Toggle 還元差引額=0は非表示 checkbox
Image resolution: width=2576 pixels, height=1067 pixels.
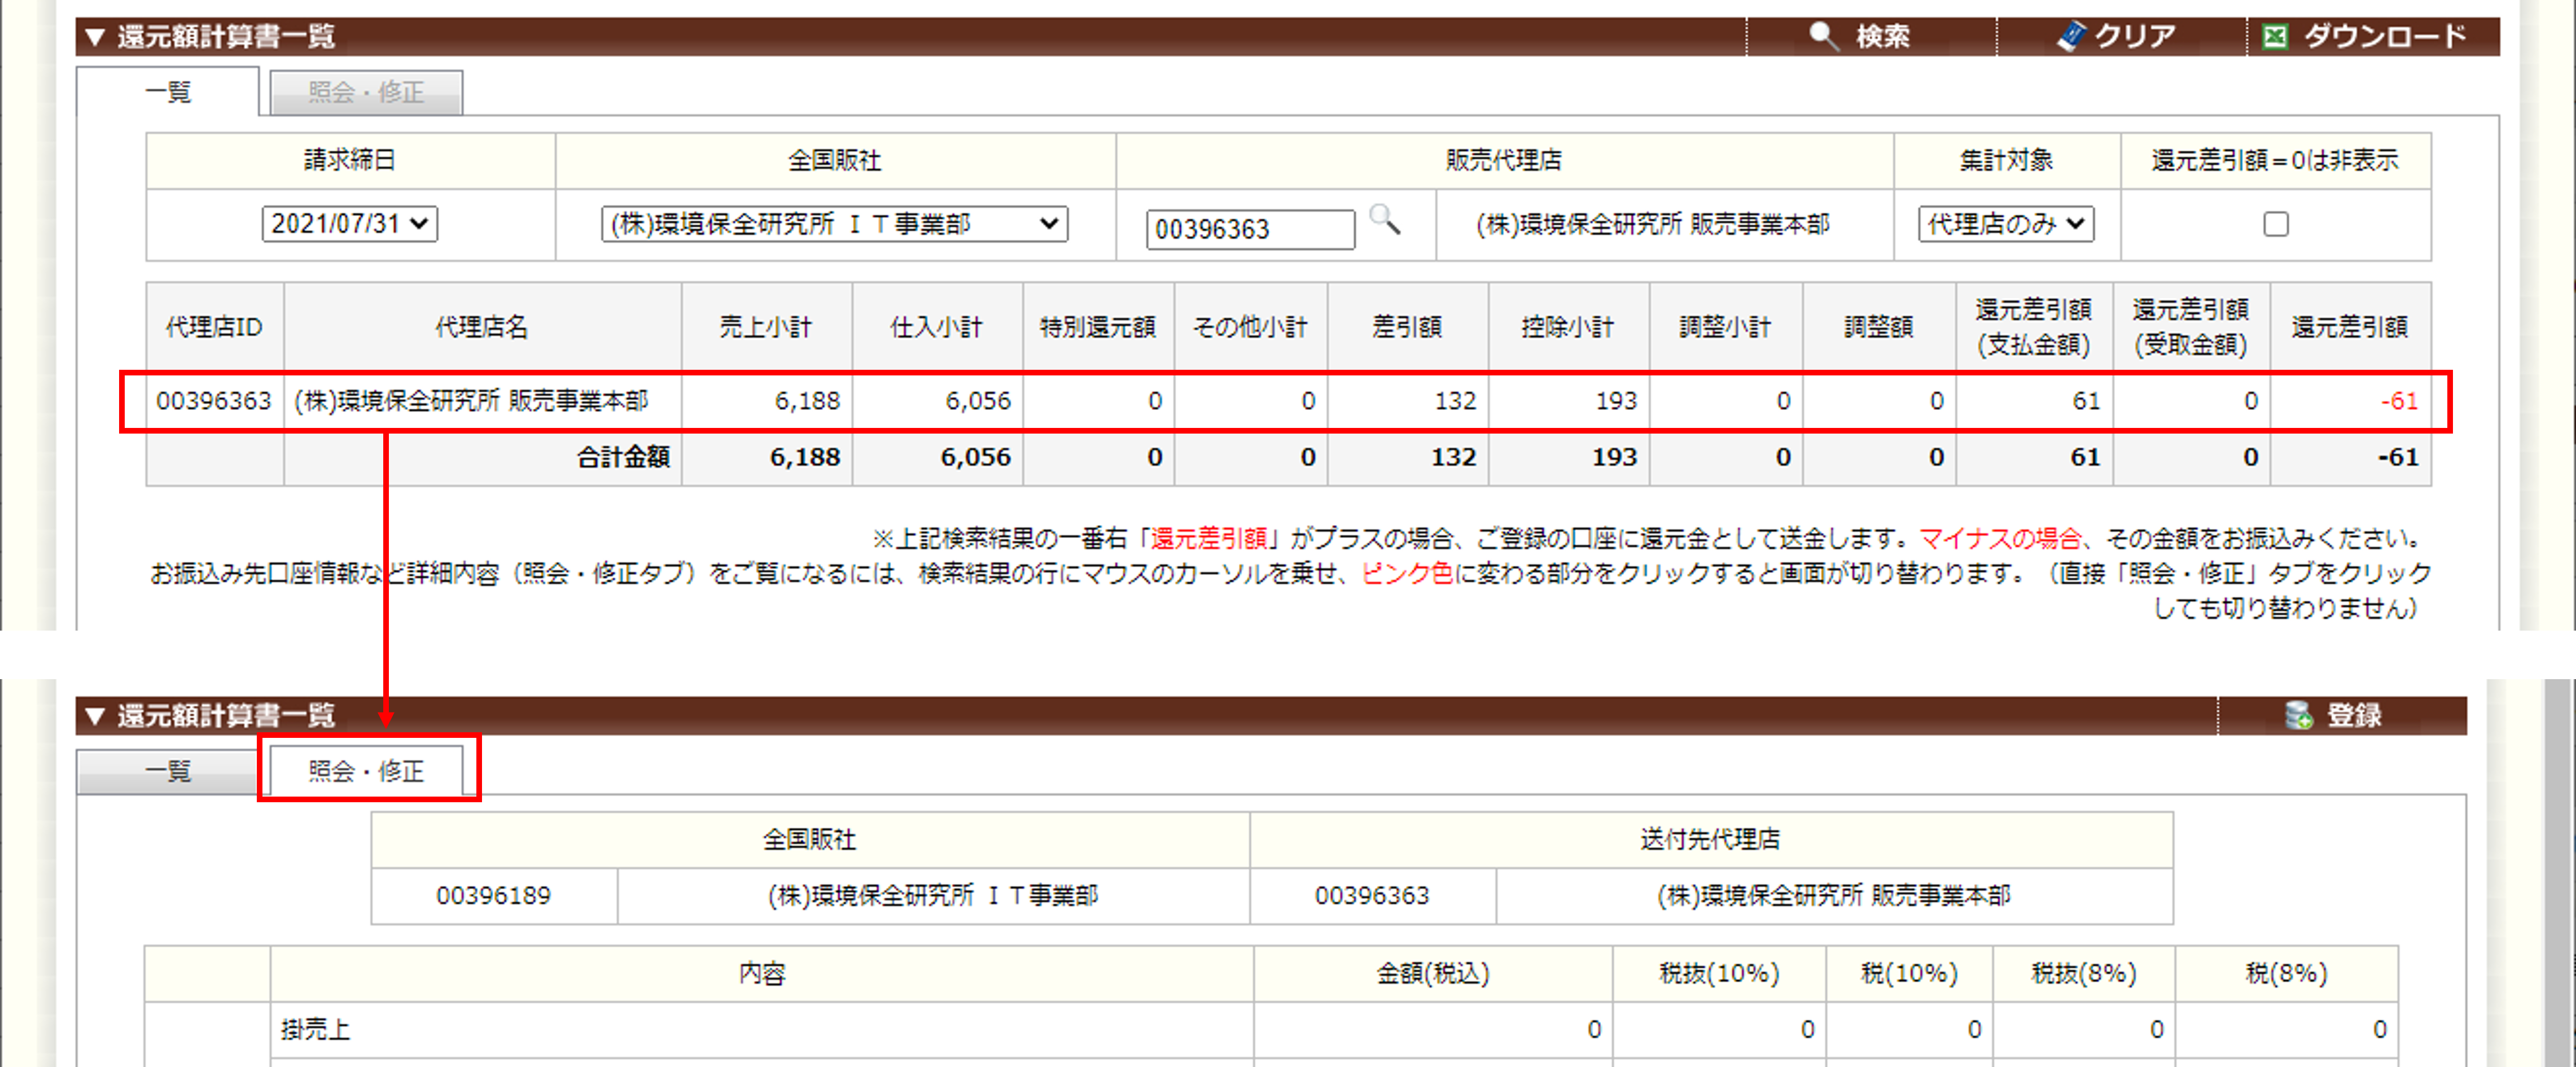point(2276,224)
